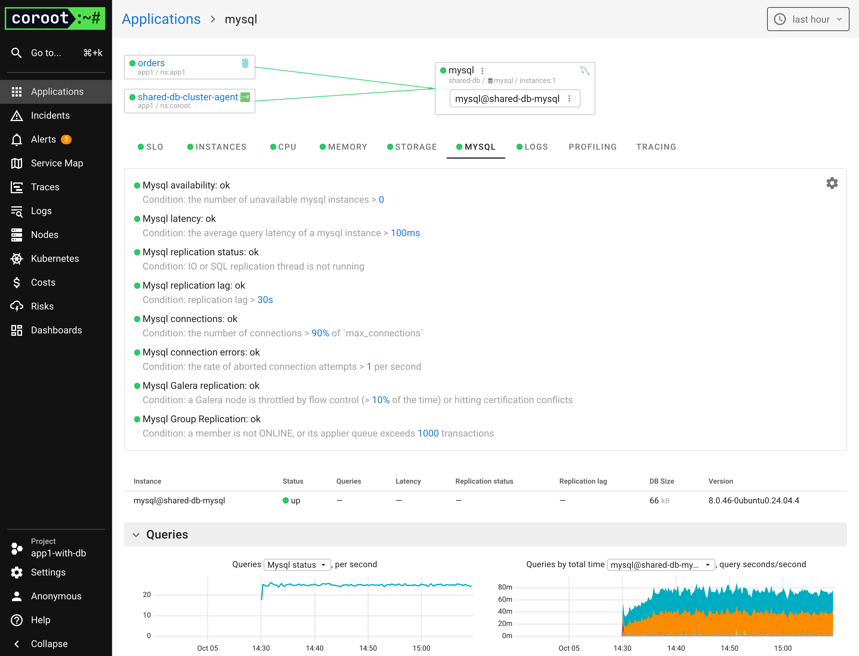Open the instance selector for Queries by total time
Image resolution: width=859 pixels, height=656 pixels.
[661, 565]
